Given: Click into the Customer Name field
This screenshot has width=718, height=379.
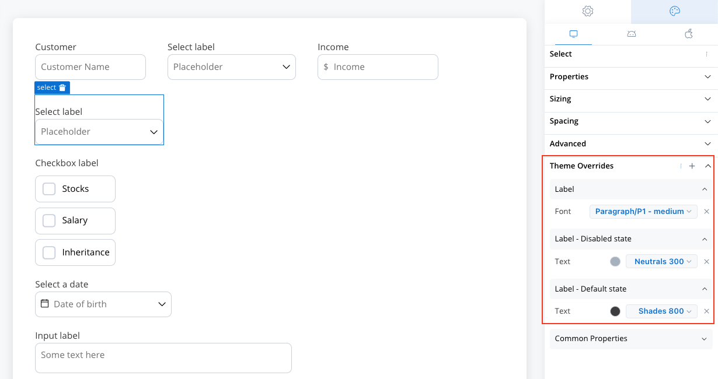Looking at the screenshot, I should coord(90,67).
